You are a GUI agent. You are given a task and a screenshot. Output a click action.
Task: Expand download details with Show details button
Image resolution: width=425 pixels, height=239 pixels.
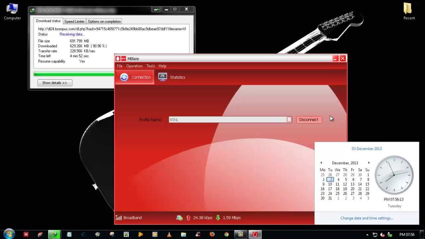click(x=54, y=83)
